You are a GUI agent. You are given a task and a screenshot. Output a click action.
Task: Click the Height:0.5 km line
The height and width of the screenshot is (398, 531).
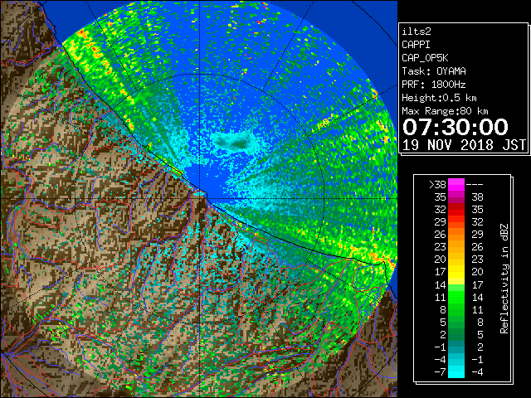click(439, 98)
